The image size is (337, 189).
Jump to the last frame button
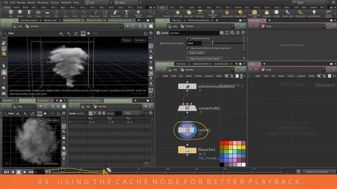point(31,172)
